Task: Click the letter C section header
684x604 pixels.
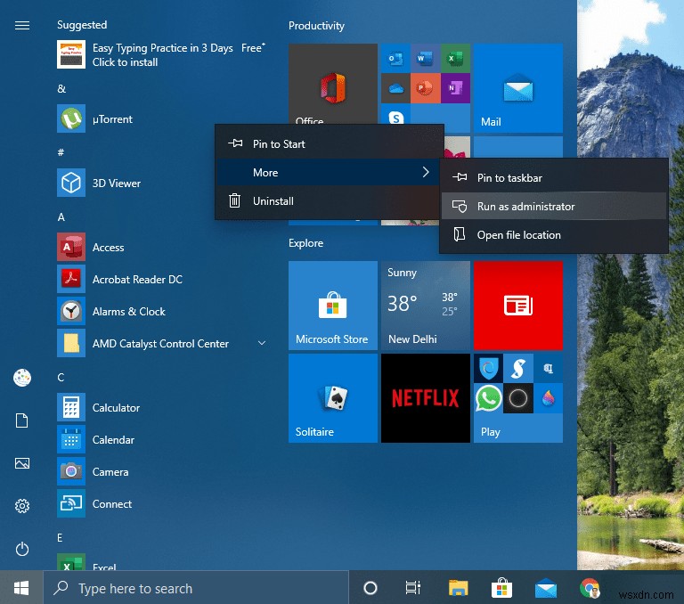Action: pyautogui.click(x=61, y=377)
